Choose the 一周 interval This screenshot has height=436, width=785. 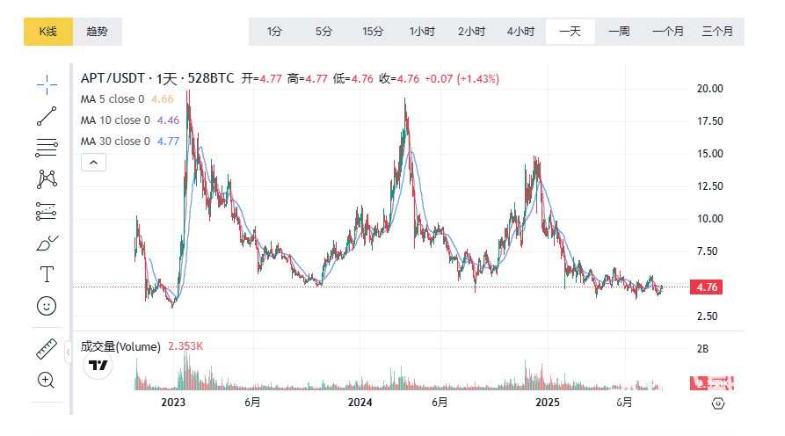point(619,32)
